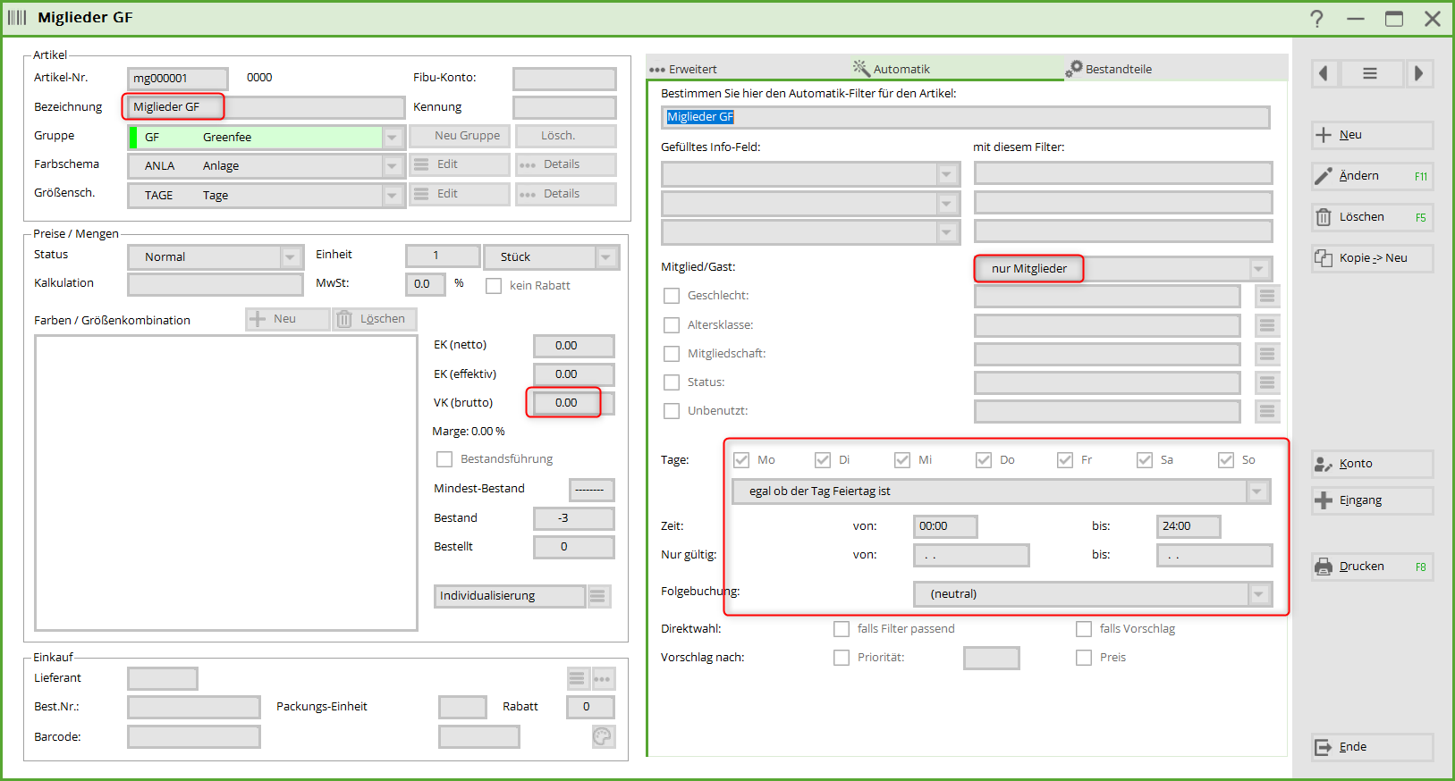The height and width of the screenshot is (781, 1455).
Task: Click the Drucken printer icon
Action: point(1324,567)
